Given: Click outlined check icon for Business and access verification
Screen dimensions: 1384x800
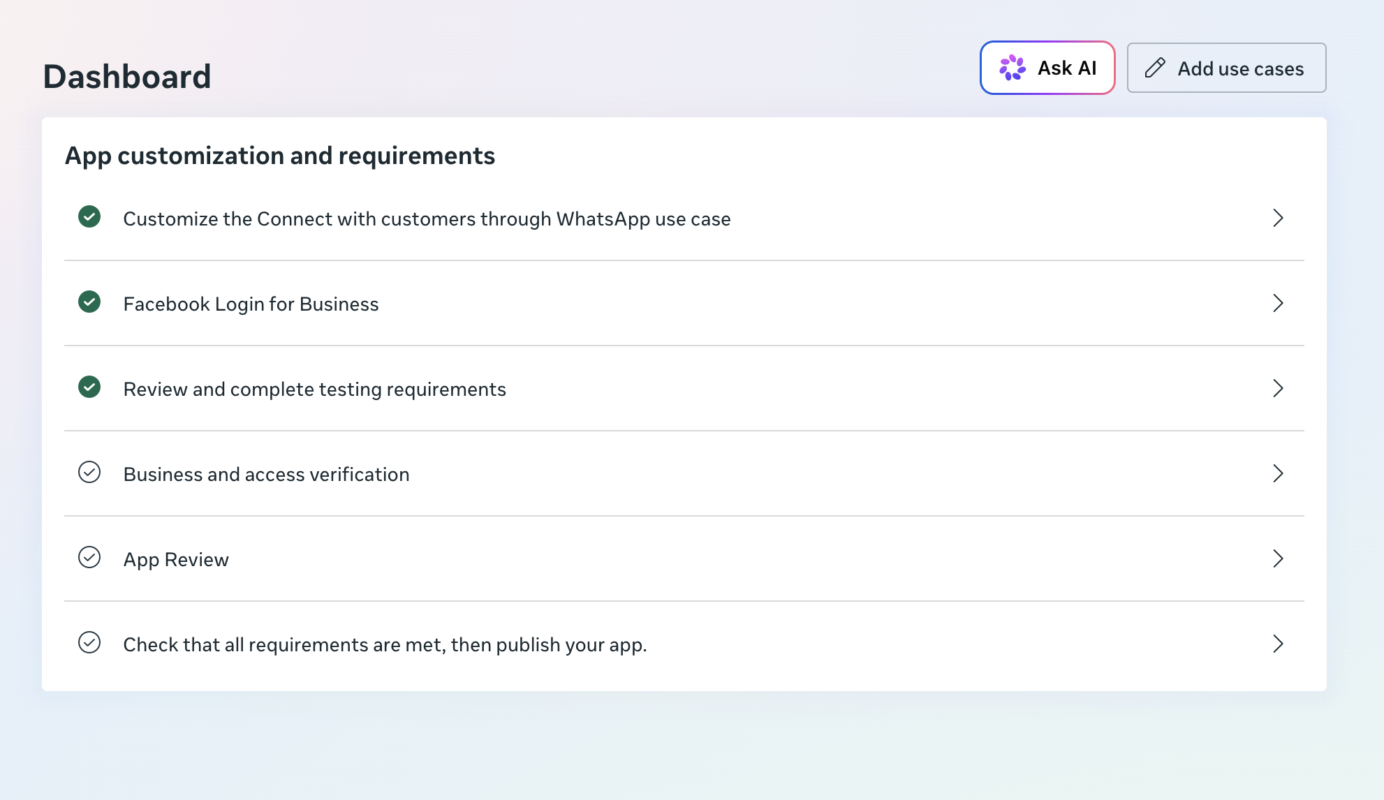Looking at the screenshot, I should point(89,473).
